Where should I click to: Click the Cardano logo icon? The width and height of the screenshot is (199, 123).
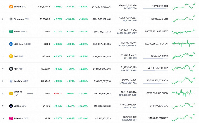tap(11, 81)
